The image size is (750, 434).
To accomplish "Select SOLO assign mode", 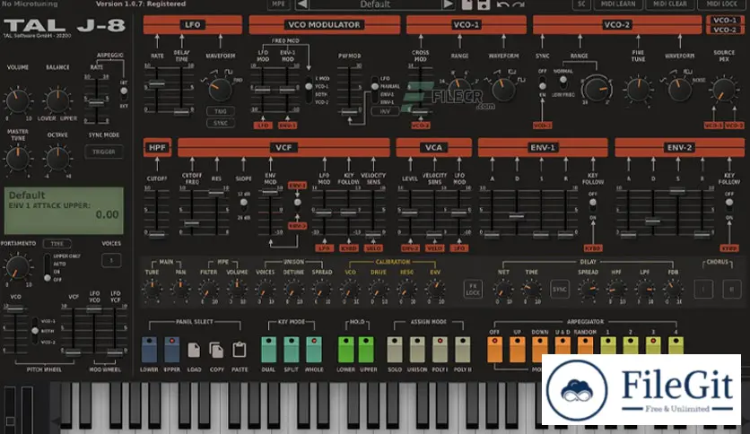I will 395,350.
